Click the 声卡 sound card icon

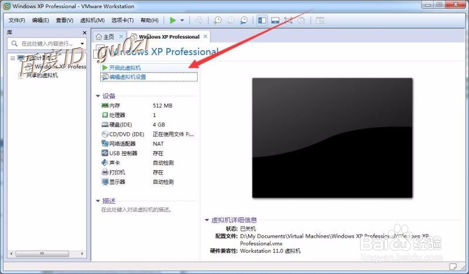pyautogui.click(x=105, y=163)
